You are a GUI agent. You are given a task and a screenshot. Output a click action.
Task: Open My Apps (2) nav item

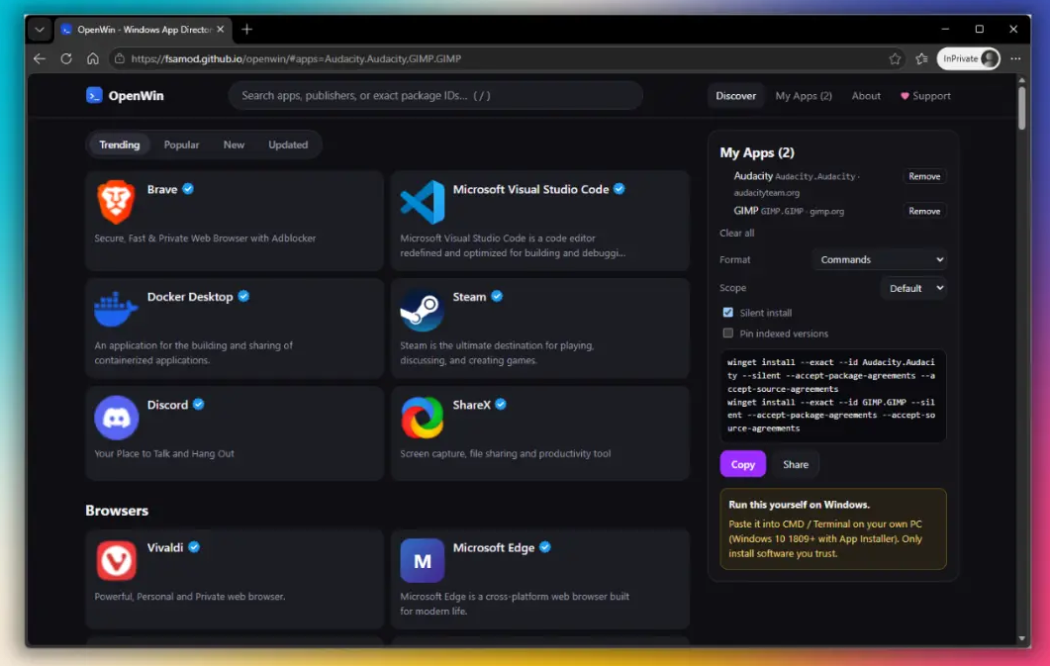tap(804, 96)
